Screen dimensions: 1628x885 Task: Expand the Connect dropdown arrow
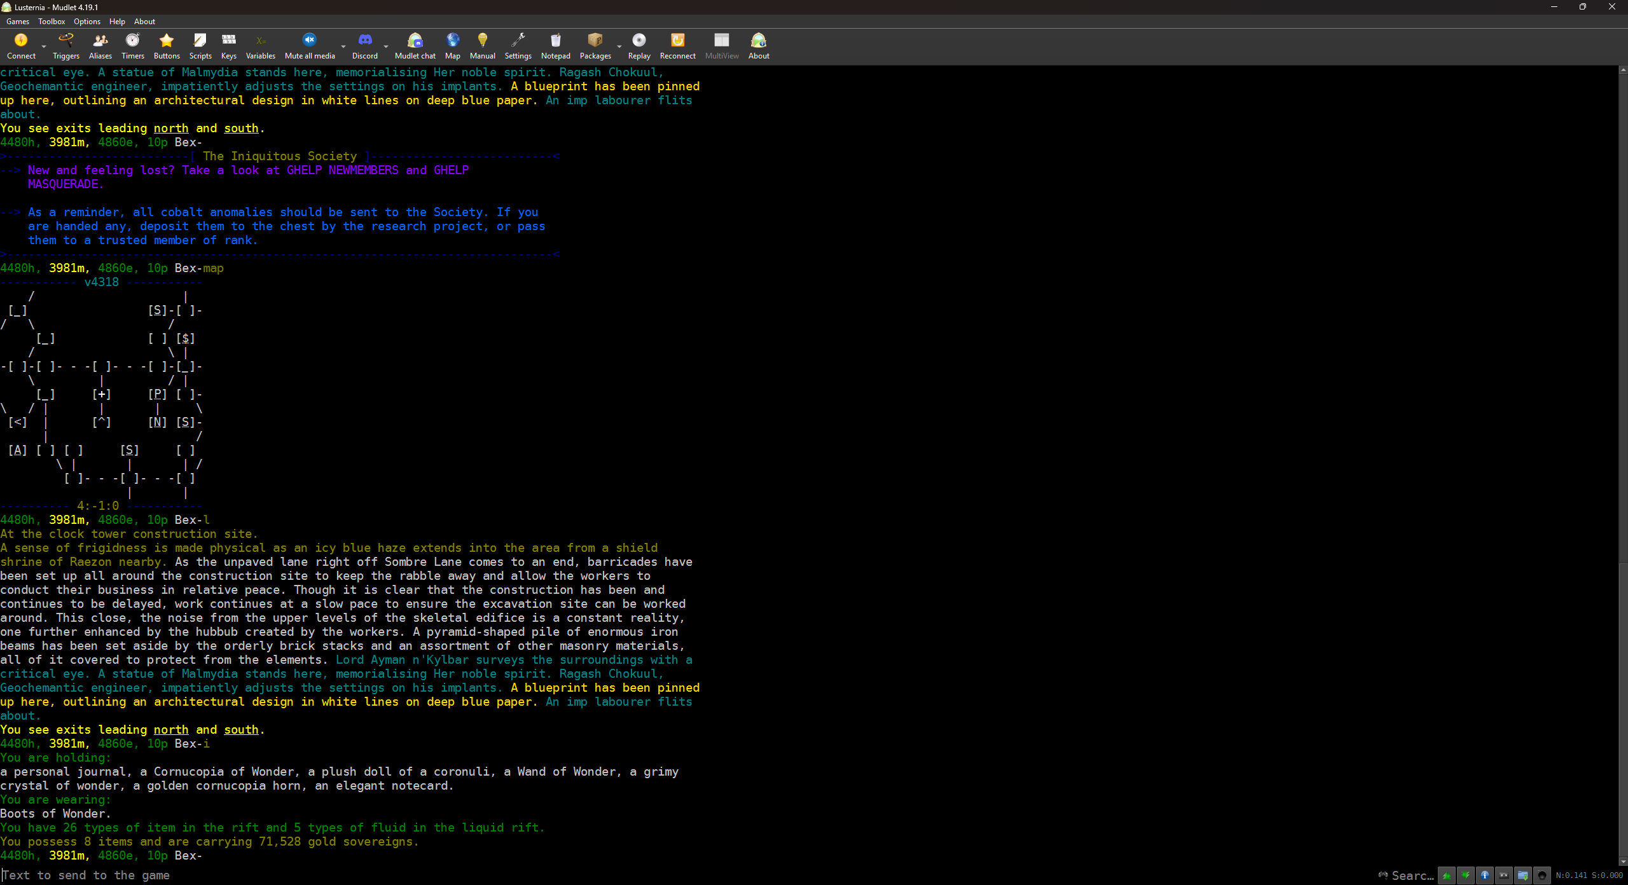click(44, 46)
